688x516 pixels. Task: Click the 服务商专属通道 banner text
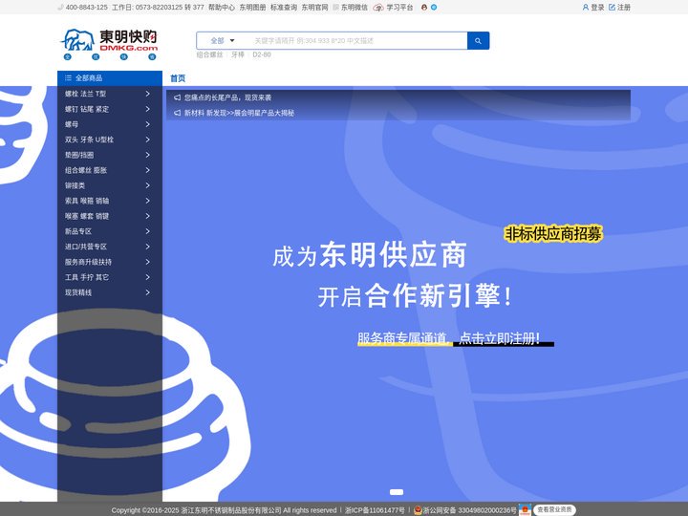coord(402,338)
